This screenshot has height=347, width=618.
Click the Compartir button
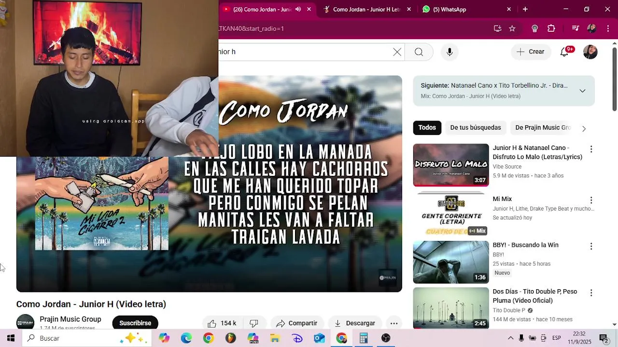tap(297, 323)
